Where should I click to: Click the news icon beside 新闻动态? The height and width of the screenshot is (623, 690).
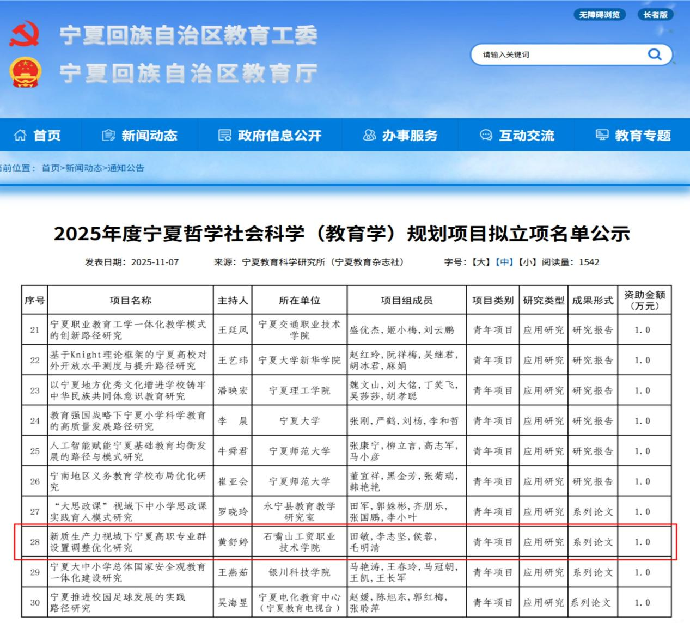(x=108, y=135)
